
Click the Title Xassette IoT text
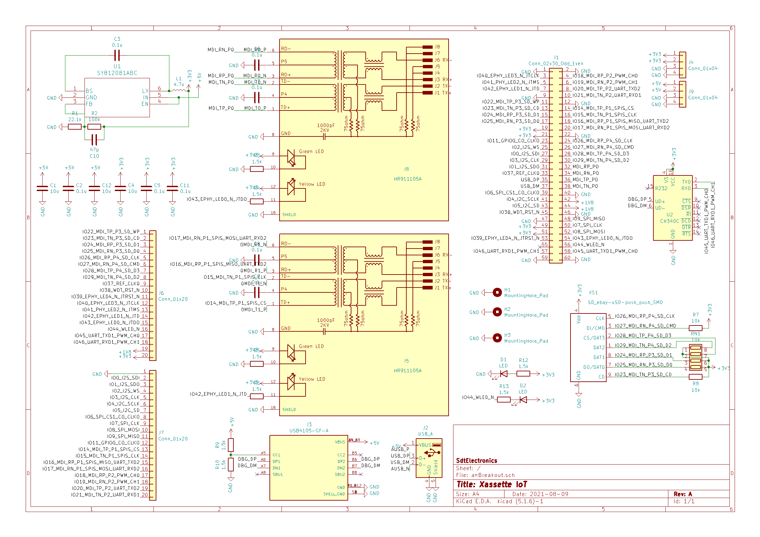[x=491, y=484]
